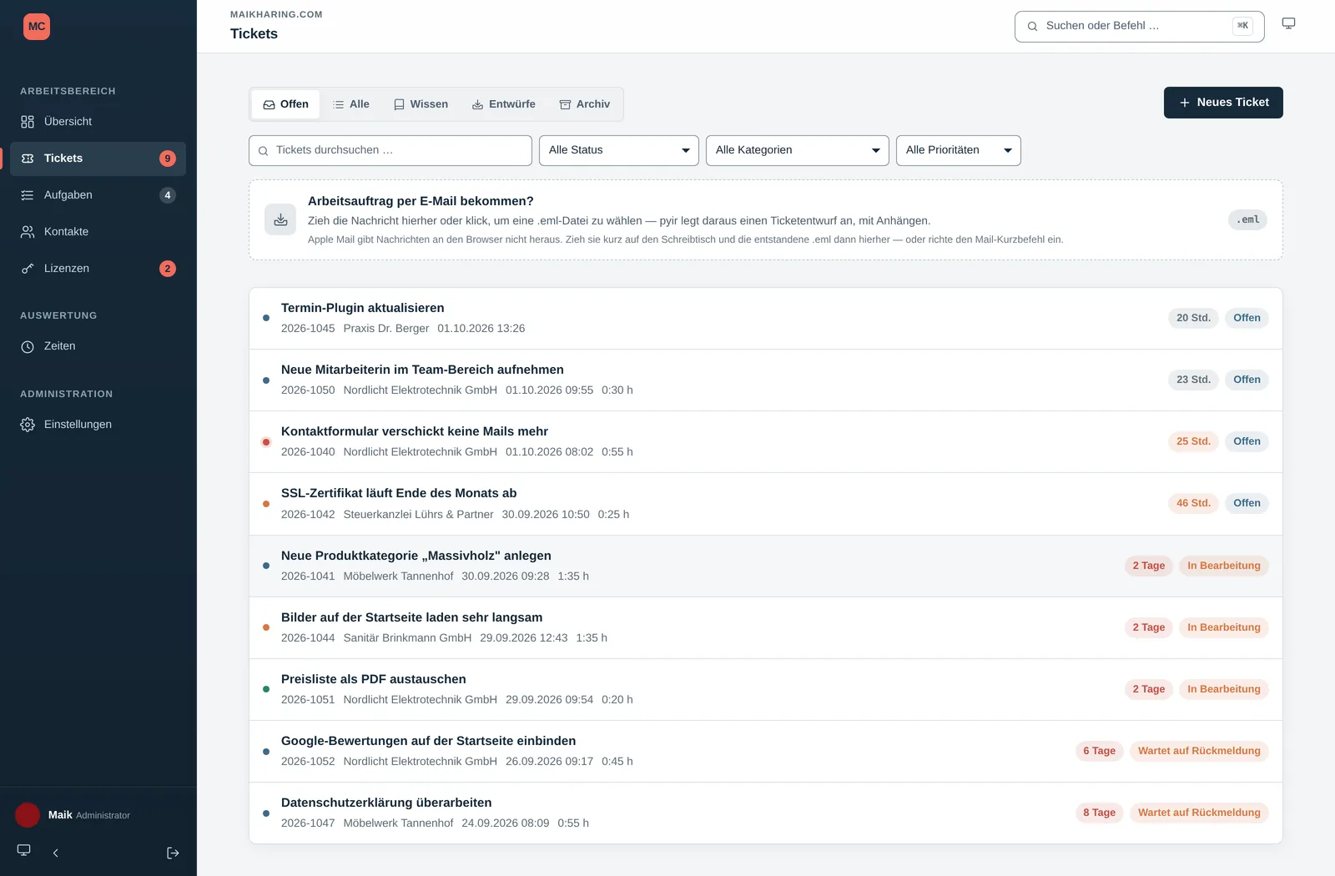Image resolution: width=1335 pixels, height=876 pixels.
Task: Click the 46 Std. age badge
Action: (x=1193, y=503)
